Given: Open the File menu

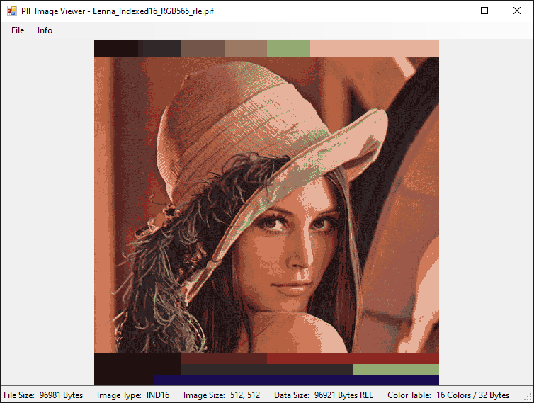Looking at the screenshot, I should pos(18,30).
